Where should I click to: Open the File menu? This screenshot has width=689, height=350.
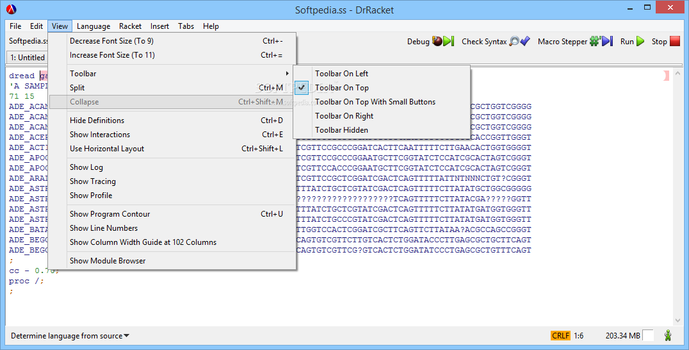15,26
